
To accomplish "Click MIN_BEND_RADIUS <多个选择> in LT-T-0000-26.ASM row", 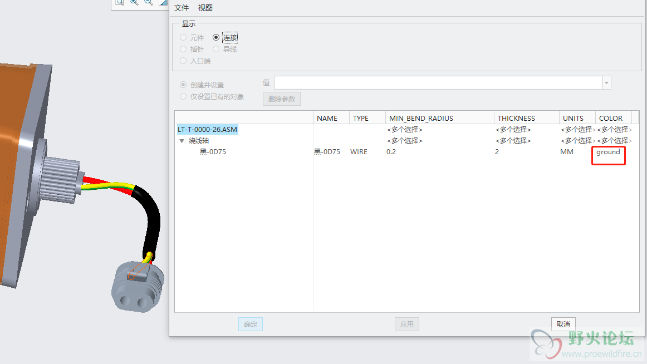I will click(x=404, y=130).
